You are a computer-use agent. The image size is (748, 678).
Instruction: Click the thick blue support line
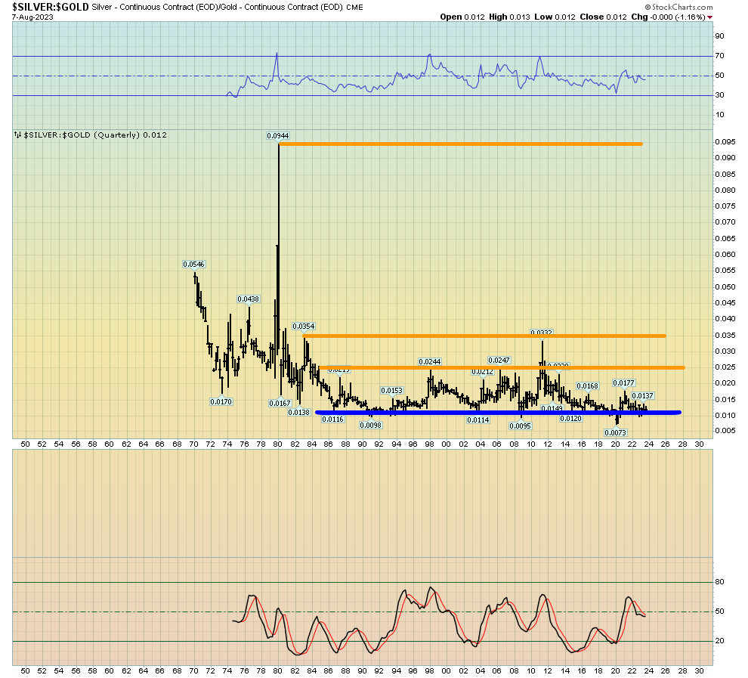(x=499, y=413)
